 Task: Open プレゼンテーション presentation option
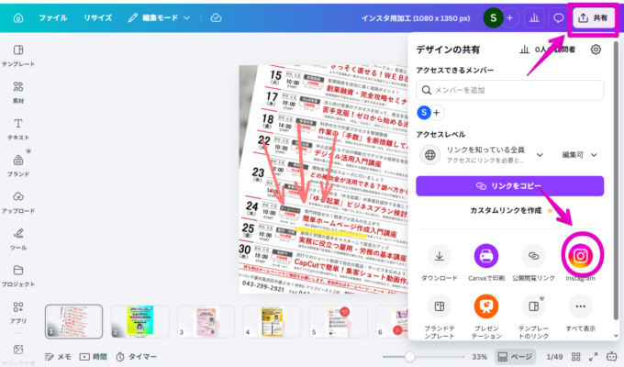point(486,307)
